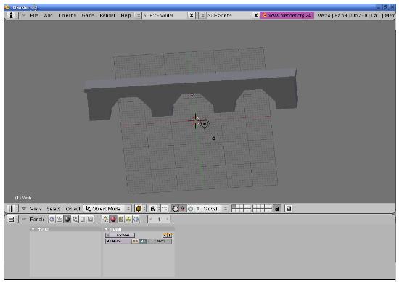Select the ME material link toggle
The height and width of the screenshot is (282, 399).
pyautogui.click(x=143, y=241)
